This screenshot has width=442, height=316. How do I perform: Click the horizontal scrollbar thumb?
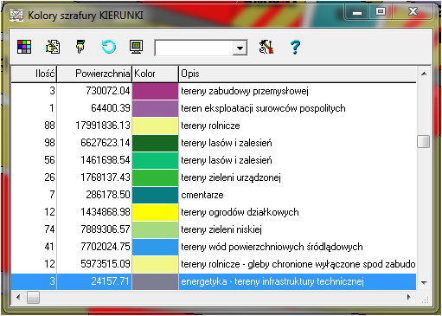[x=33, y=298]
